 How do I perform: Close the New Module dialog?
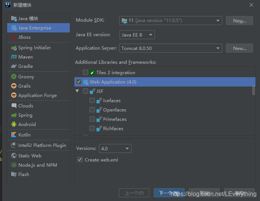251,5
